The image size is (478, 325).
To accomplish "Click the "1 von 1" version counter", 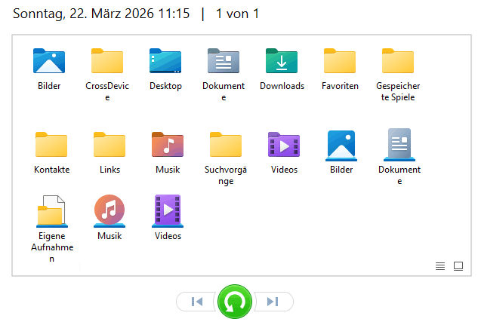I will pyautogui.click(x=237, y=14).
